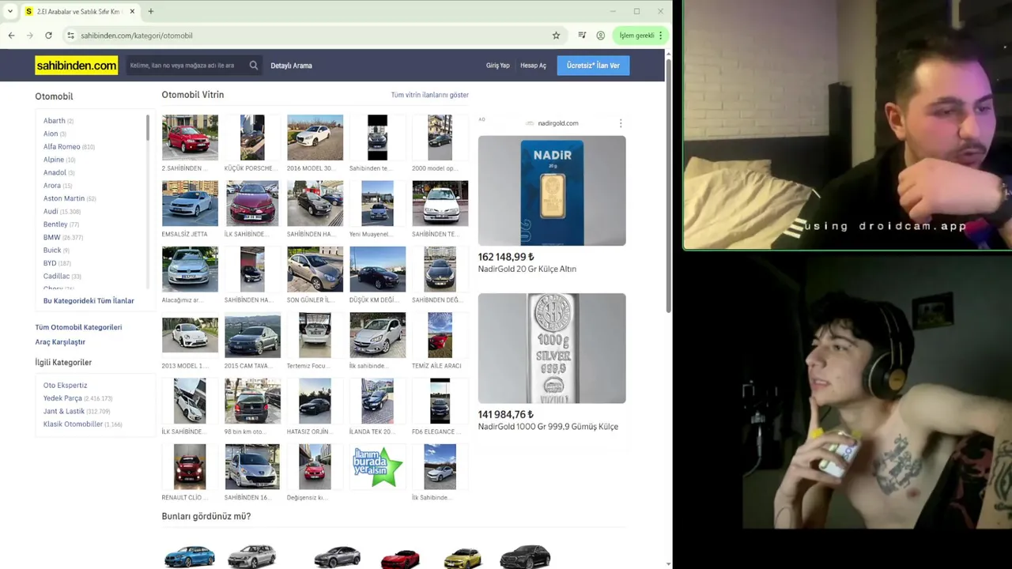Open Oto Ekspertiz related category
This screenshot has width=1012, height=569.
pyautogui.click(x=65, y=386)
